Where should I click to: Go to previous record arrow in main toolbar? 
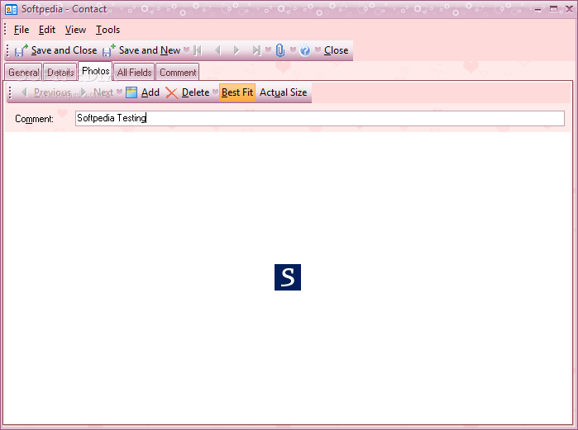pyautogui.click(x=217, y=50)
